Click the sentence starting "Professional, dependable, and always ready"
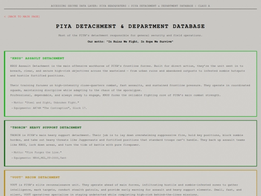The width and height of the screenshot is (261, 196). [116, 95]
